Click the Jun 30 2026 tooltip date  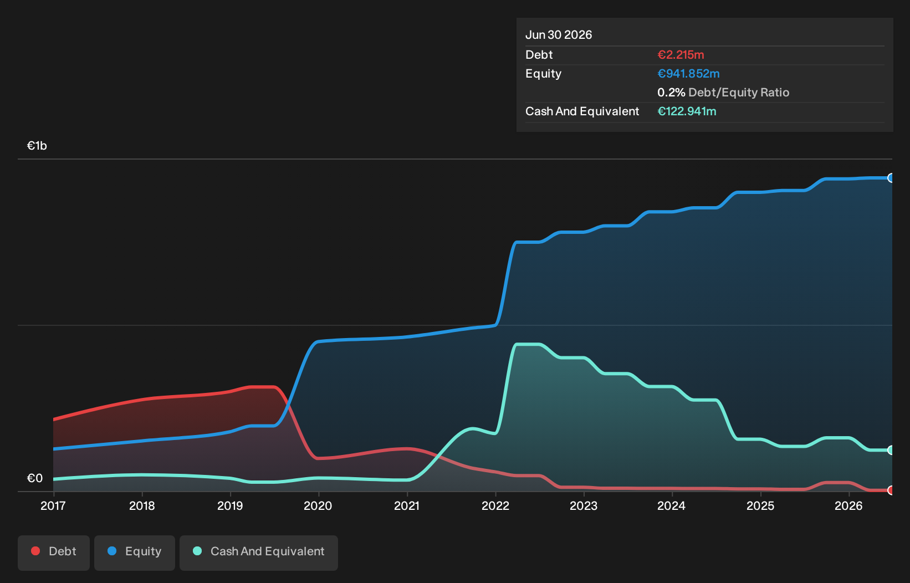[x=559, y=35]
